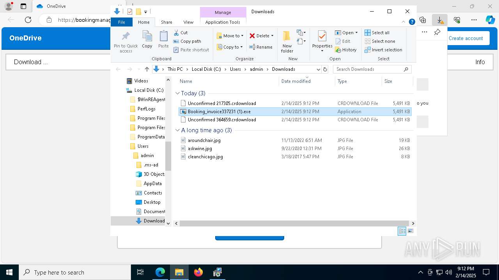Click Edit in Open group
This screenshot has height=280, width=499.
pyautogui.click(x=342, y=41)
